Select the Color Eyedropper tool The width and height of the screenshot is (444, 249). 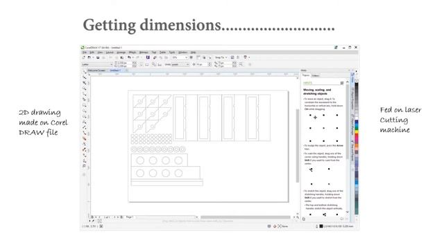point(85,149)
